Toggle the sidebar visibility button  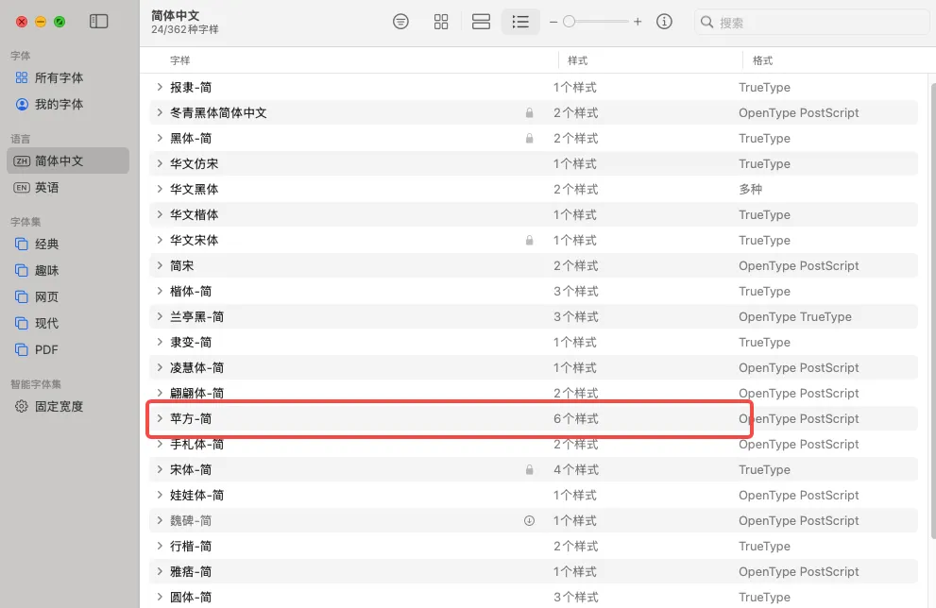pos(98,22)
